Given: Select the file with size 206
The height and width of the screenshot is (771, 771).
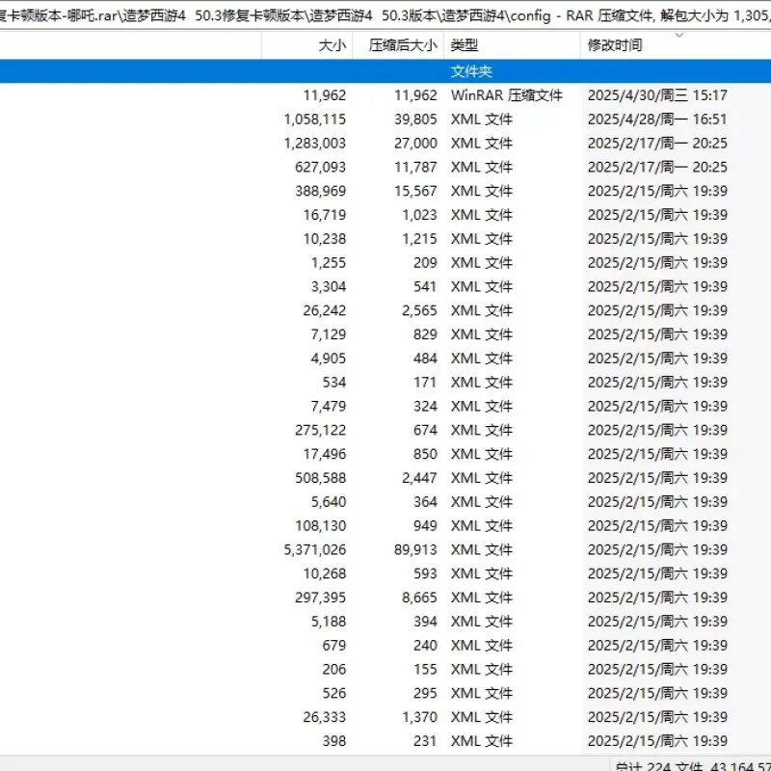Looking at the screenshot, I should (334, 670).
